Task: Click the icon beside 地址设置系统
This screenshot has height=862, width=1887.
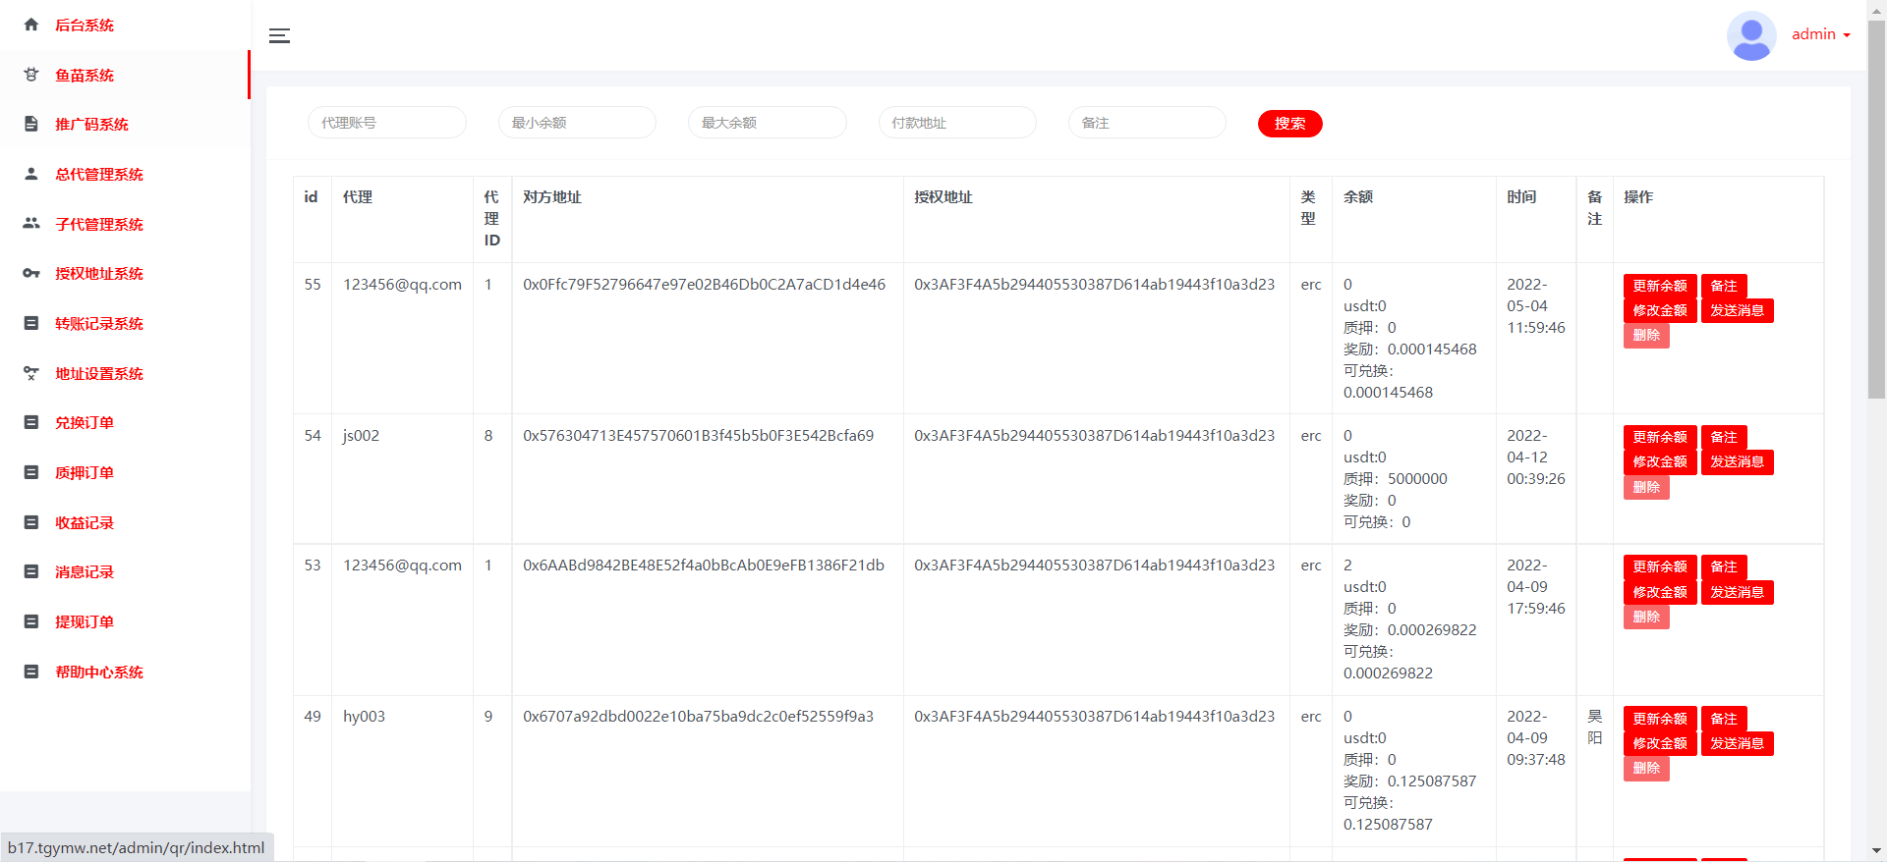Action: coord(31,373)
